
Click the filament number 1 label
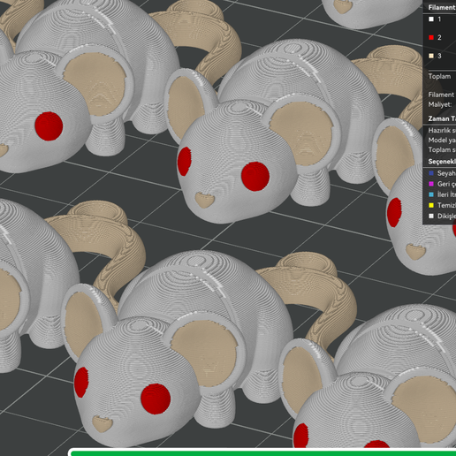click(439, 19)
